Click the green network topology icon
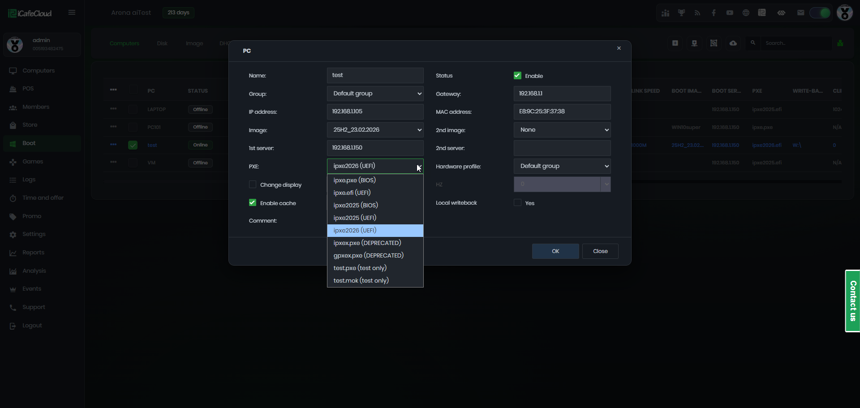860x408 pixels. [x=840, y=43]
